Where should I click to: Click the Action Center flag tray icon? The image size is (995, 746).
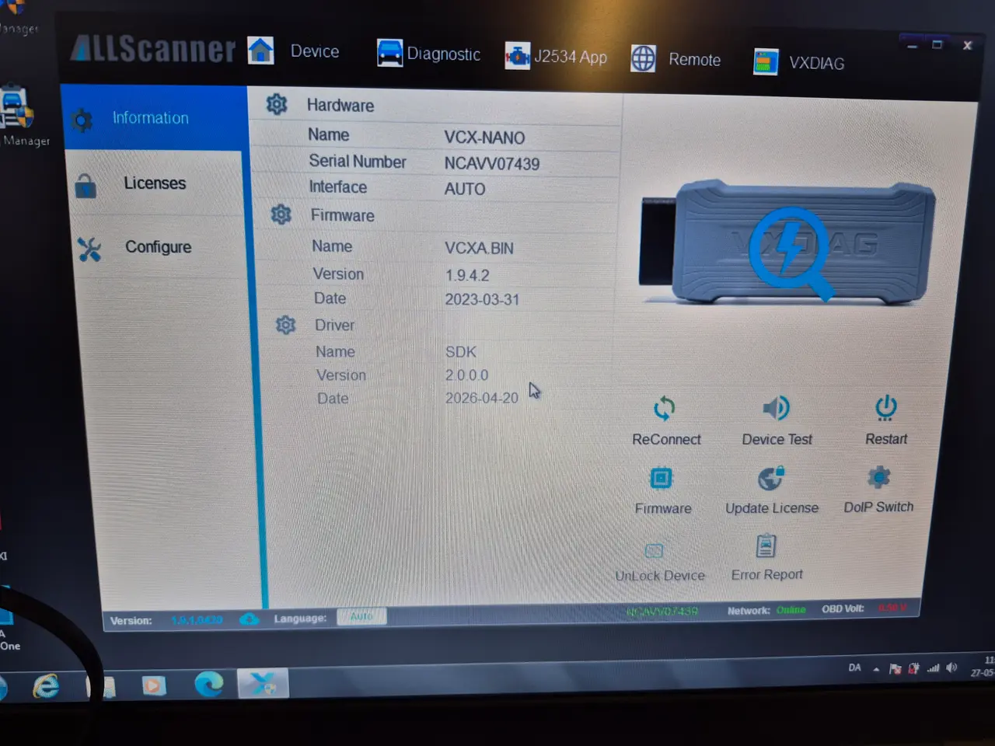(x=895, y=668)
